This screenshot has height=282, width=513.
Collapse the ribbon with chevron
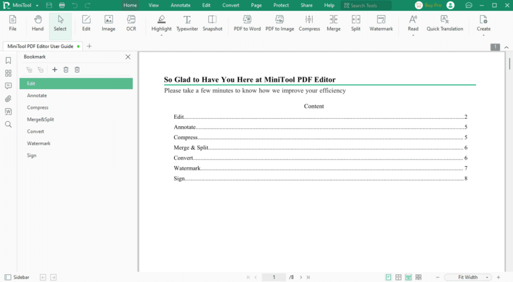(x=506, y=47)
